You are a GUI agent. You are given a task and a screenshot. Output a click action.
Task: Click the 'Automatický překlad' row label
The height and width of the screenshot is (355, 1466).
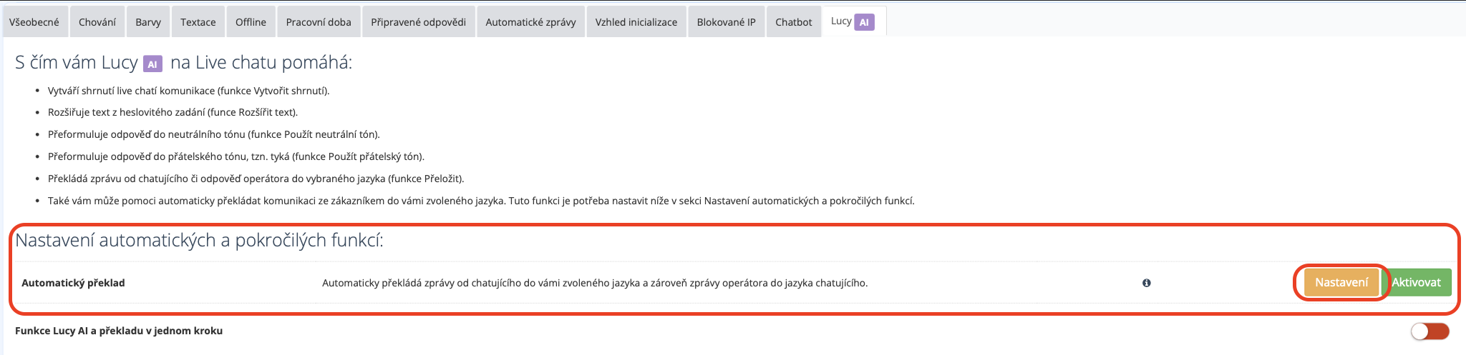pyautogui.click(x=73, y=283)
